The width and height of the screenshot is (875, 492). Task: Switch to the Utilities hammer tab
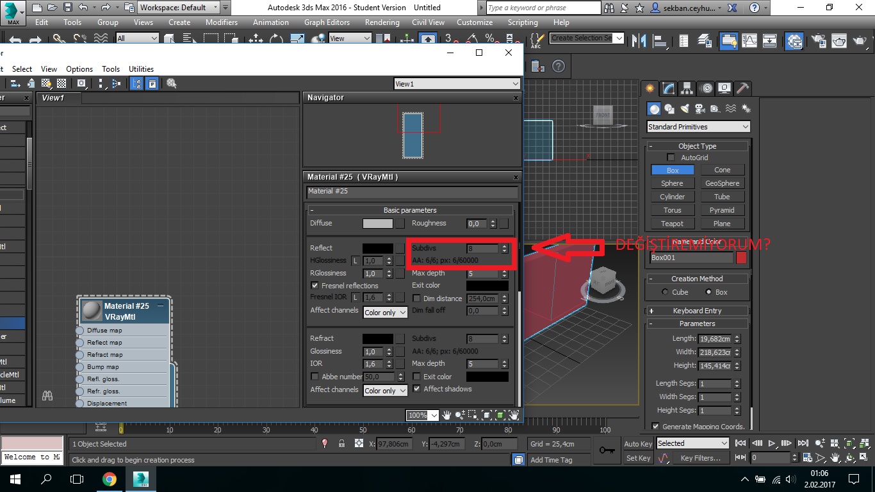coord(742,88)
